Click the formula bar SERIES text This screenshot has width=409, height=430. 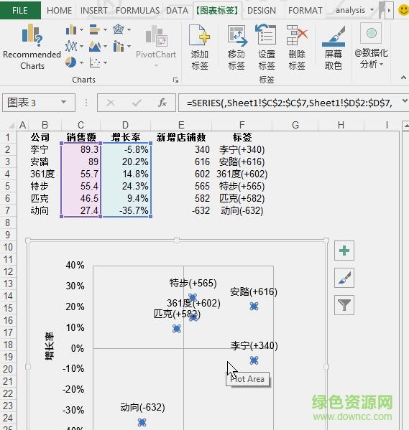click(x=290, y=103)
